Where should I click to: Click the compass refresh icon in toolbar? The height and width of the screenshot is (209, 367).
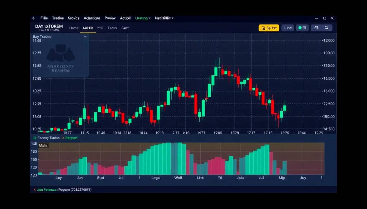317,28
